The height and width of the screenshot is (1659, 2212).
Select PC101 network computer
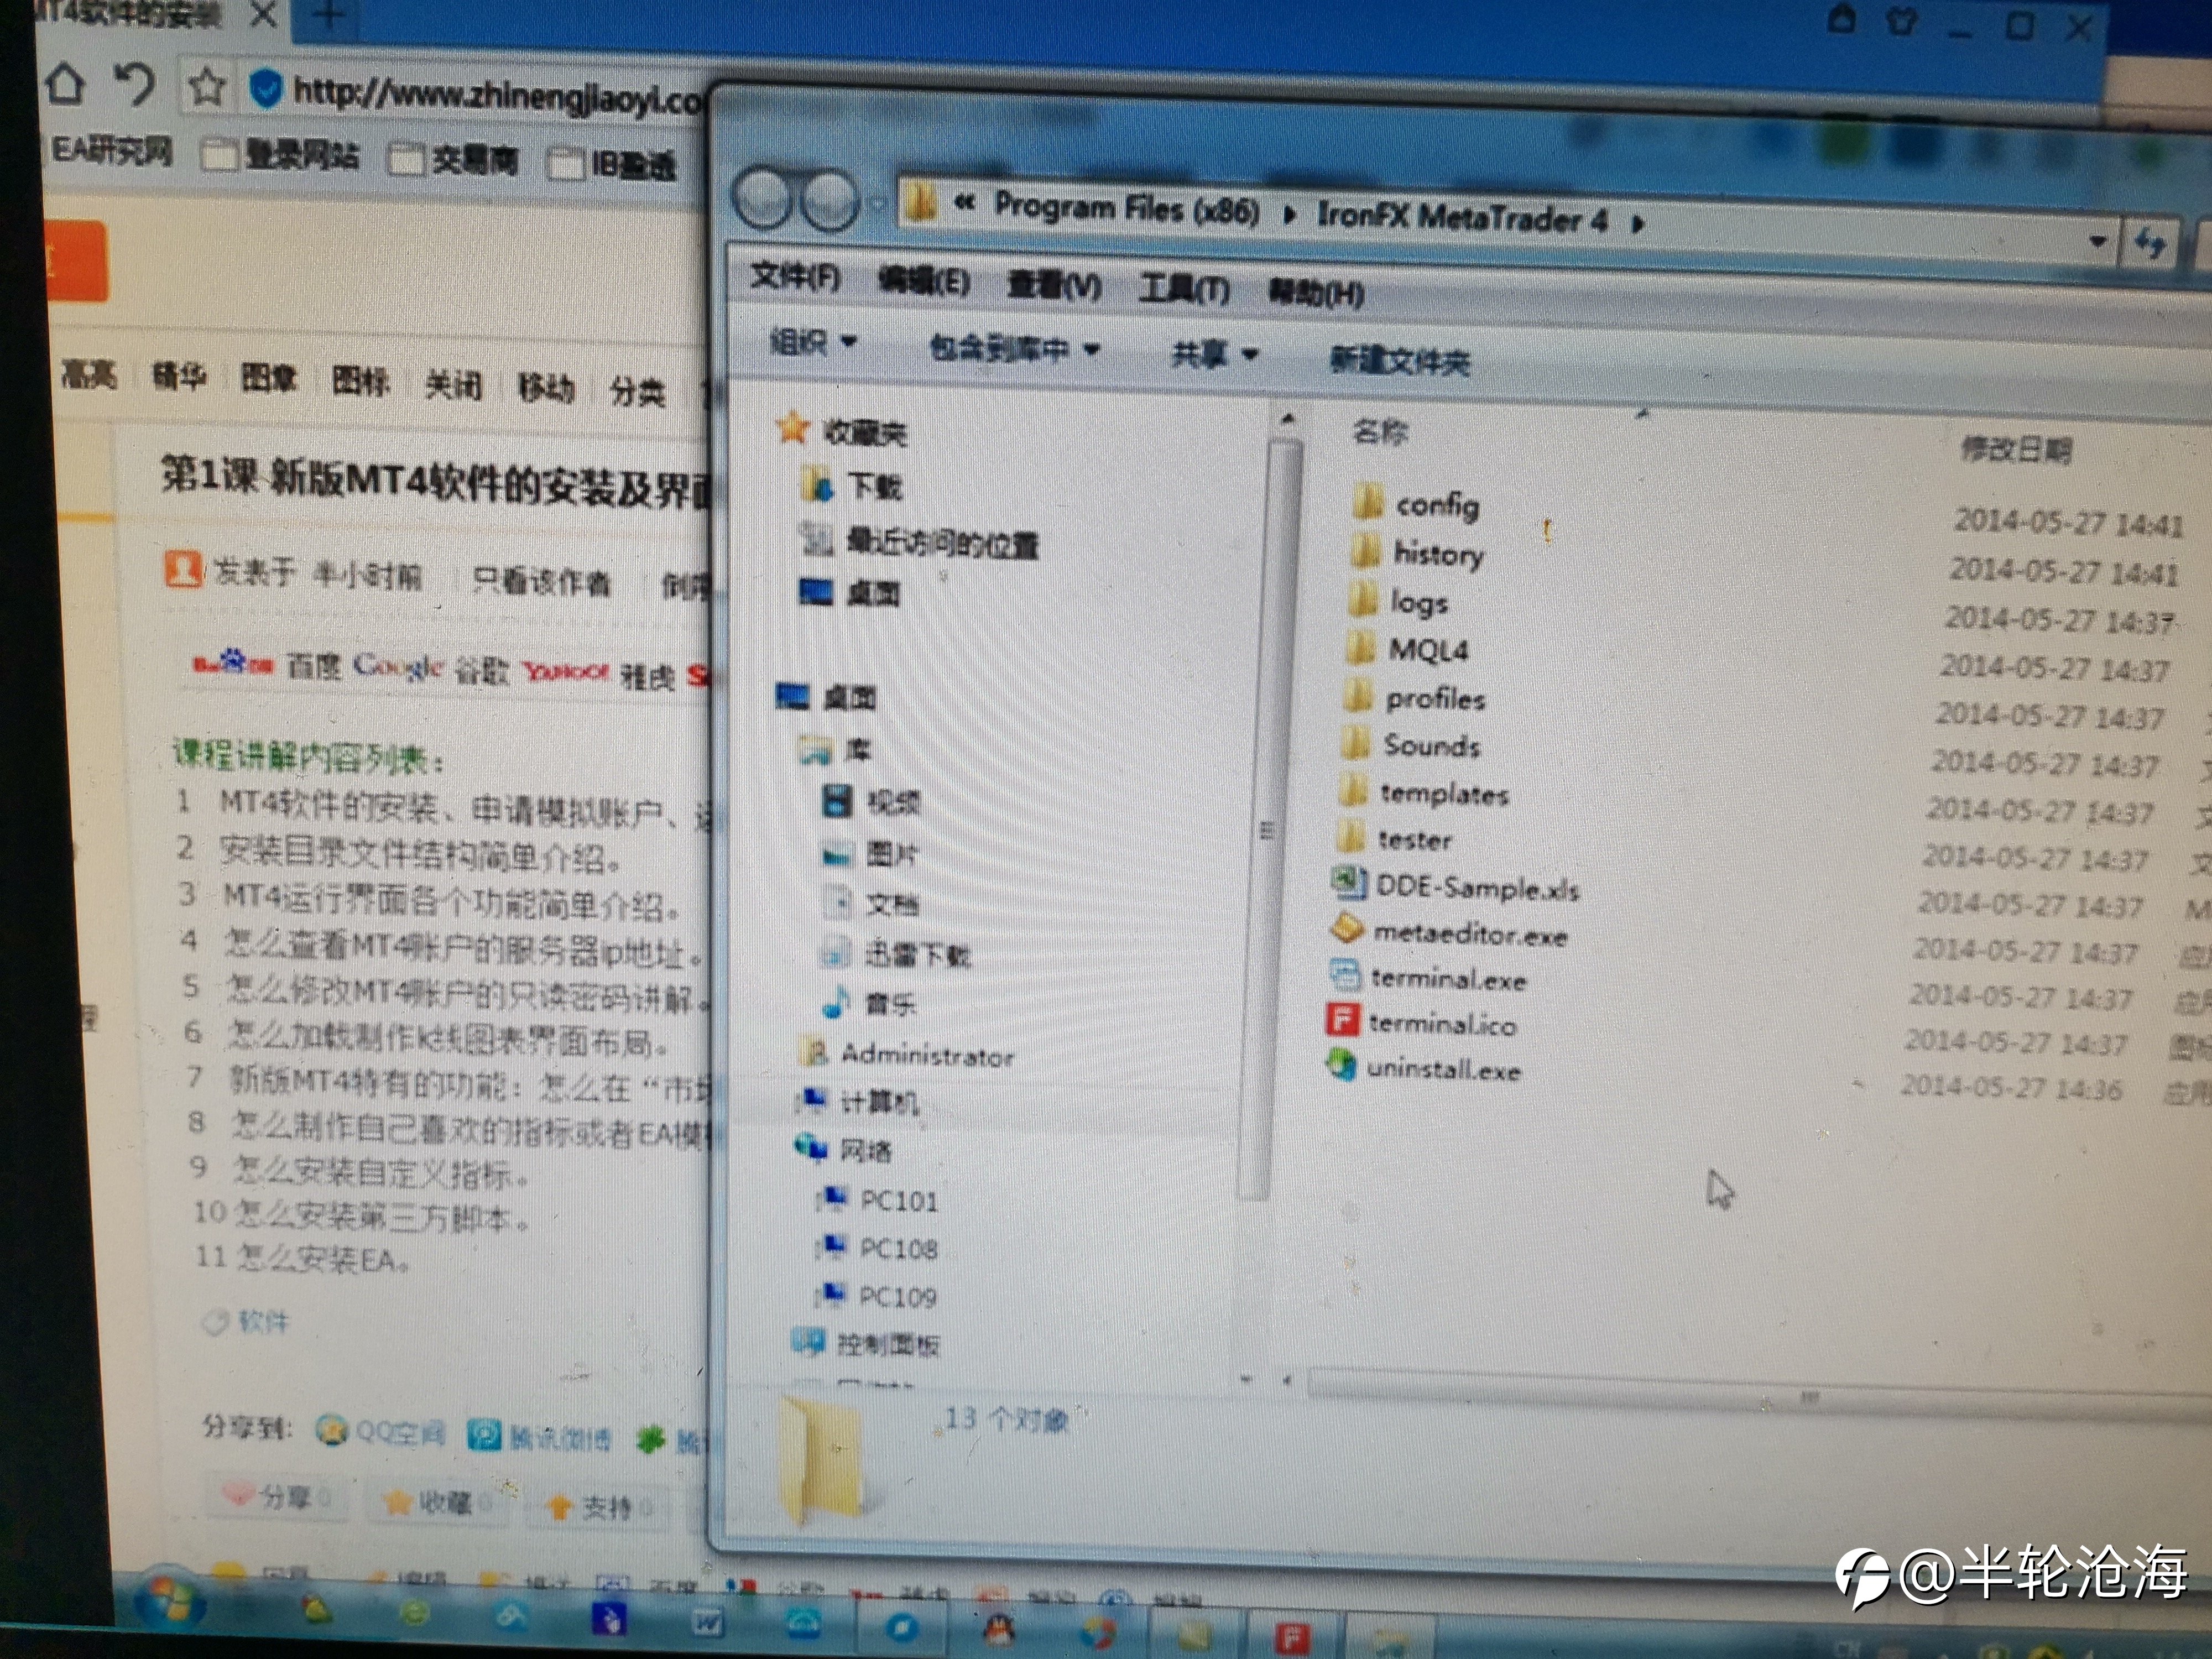[x=877, y=1199]
